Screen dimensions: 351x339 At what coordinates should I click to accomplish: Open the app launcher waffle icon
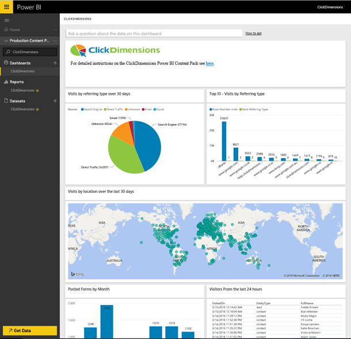tap(6, 7)
